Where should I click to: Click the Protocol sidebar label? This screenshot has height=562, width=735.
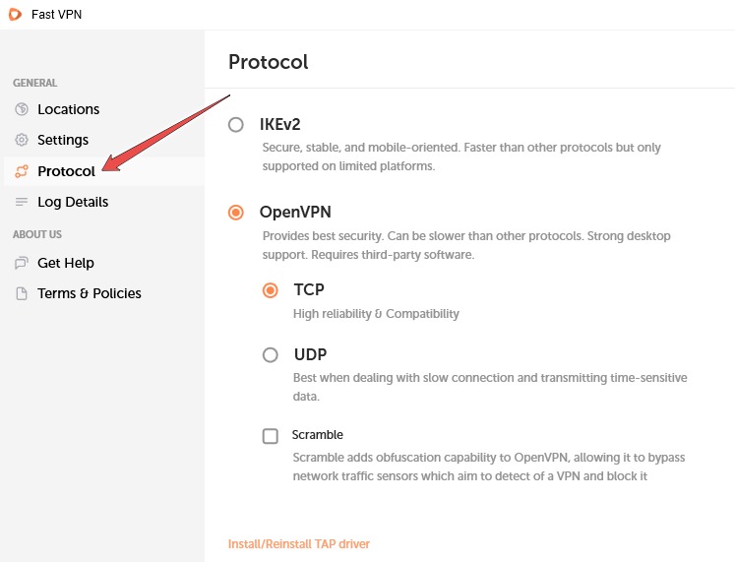pyautogui.click(x=66, y=171)
